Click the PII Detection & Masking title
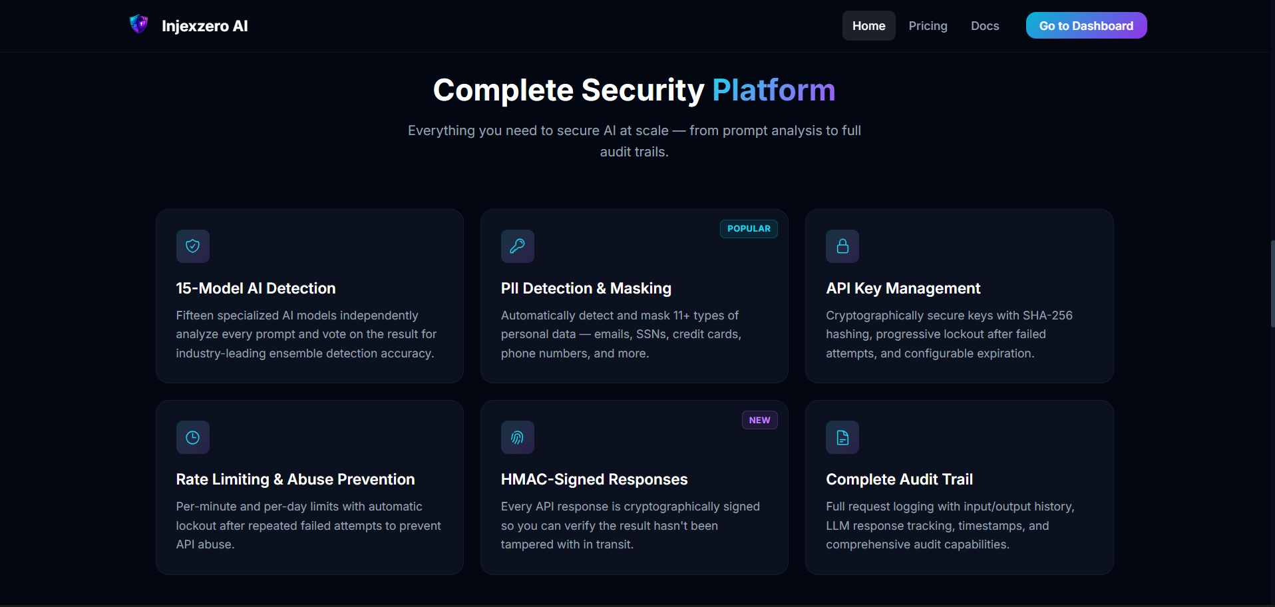Image resolution: width=1275 pixels, height=607 pixels. click(586, 288)
